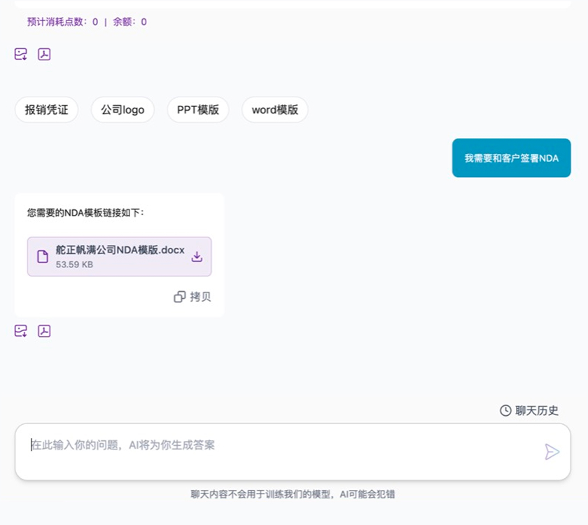This screenshot has height=525, width=588.
Task: Open 聊天历史 via its text label
Action: (537, 411)
